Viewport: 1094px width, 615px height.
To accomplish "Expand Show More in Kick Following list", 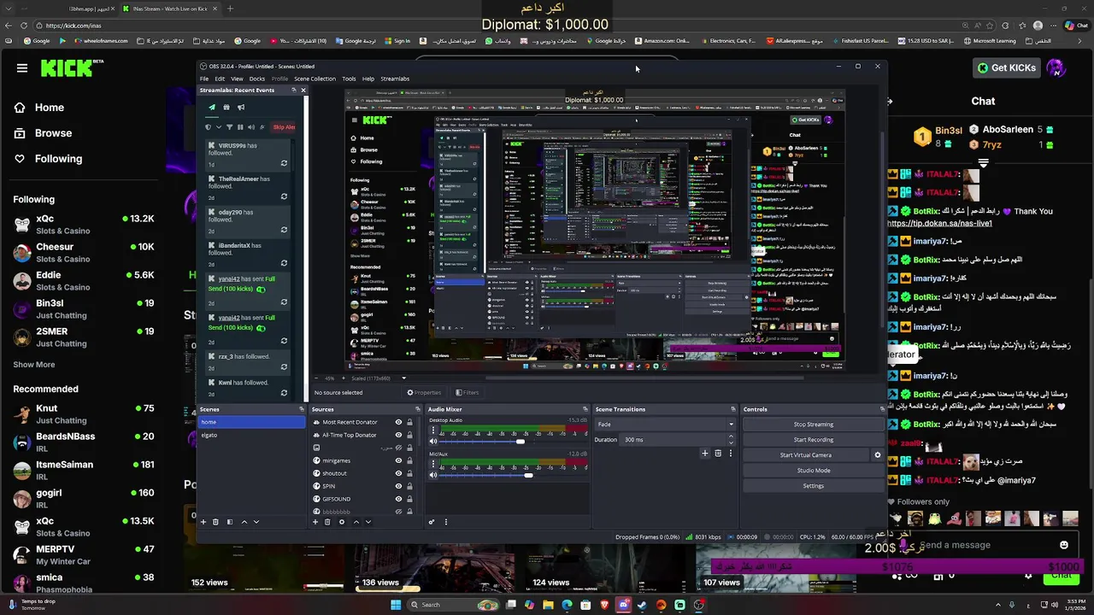I will coord(34,365).
